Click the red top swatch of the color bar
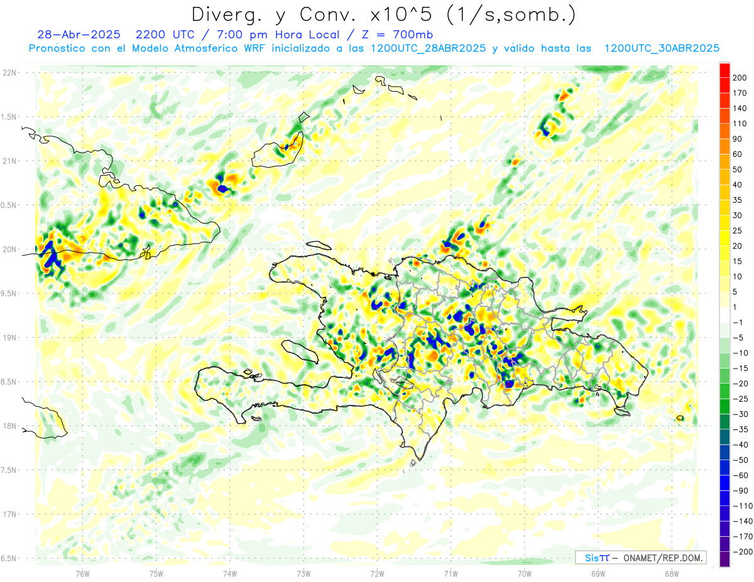The image size is (754, 582). (x=724, y=70)
